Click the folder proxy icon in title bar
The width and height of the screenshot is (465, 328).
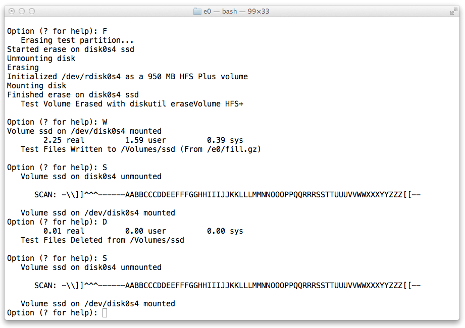tap(197, 11)
